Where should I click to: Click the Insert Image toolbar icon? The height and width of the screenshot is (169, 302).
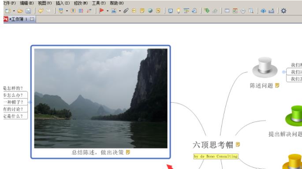[x=114, y=11]
